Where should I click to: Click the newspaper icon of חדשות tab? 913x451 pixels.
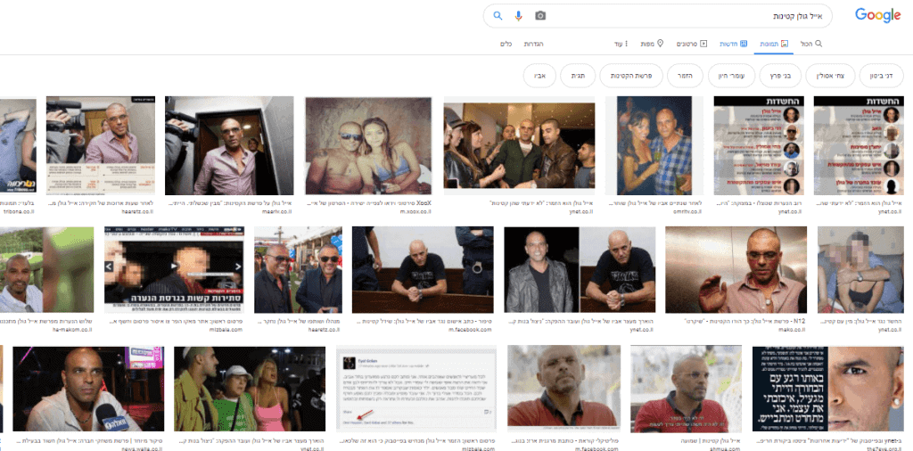click(x=744, y=44)
